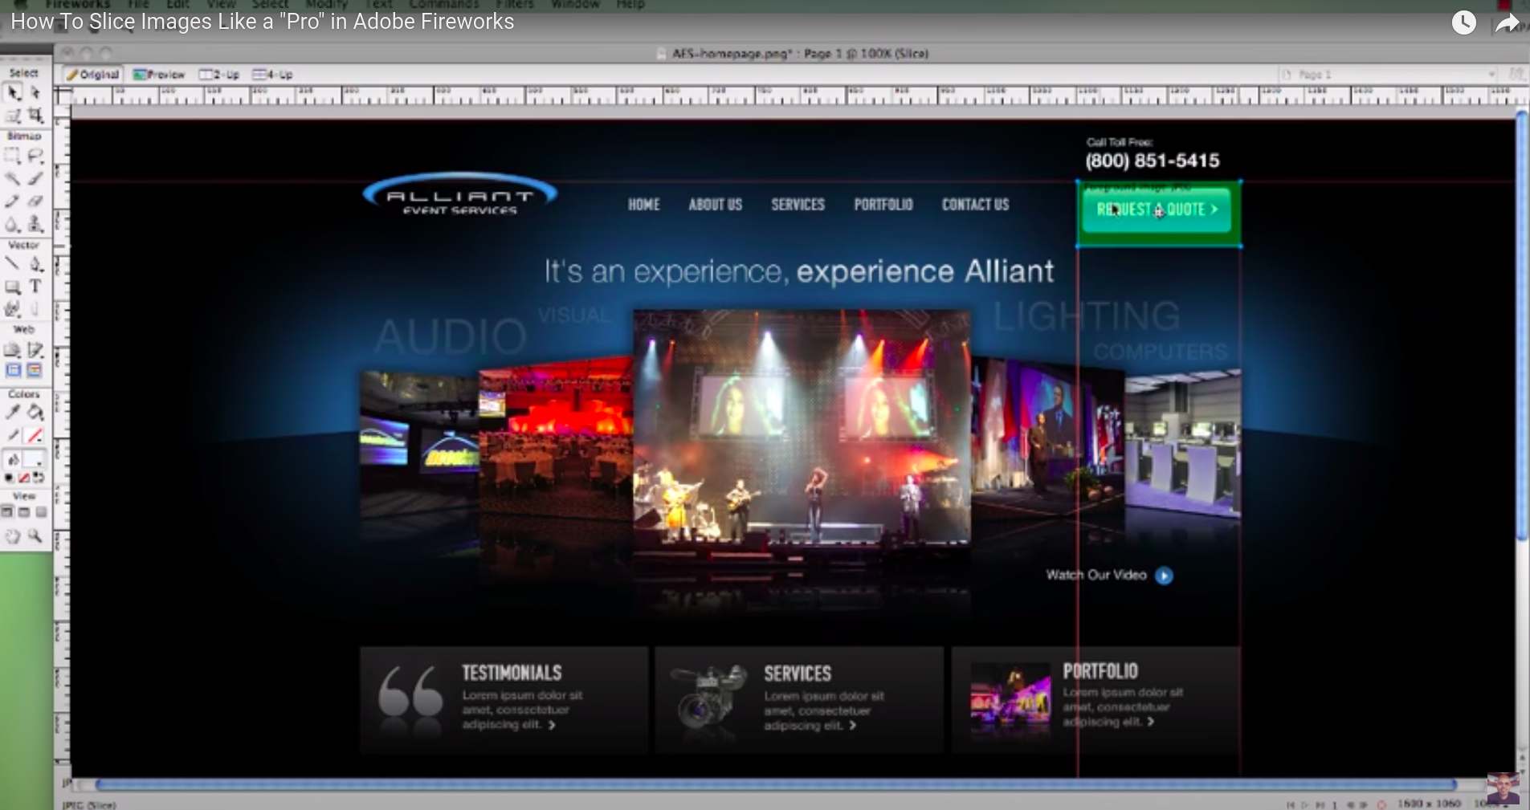Select the Rubber Stamp tool
This screenshot has height=810, width=1530.
pos(35,224)
